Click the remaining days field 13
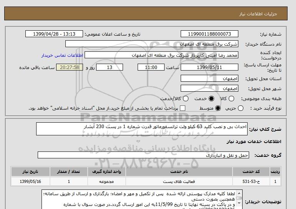This screenshot has width=296, height=209. 110,67
